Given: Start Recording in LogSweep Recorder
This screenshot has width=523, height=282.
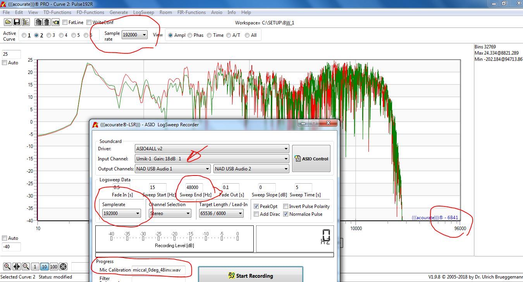Looking at the screenshot, I should pos(250,275).
